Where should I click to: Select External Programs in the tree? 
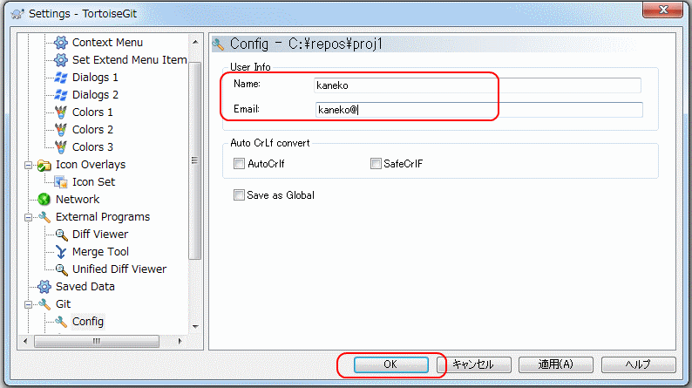coord(102,217)
